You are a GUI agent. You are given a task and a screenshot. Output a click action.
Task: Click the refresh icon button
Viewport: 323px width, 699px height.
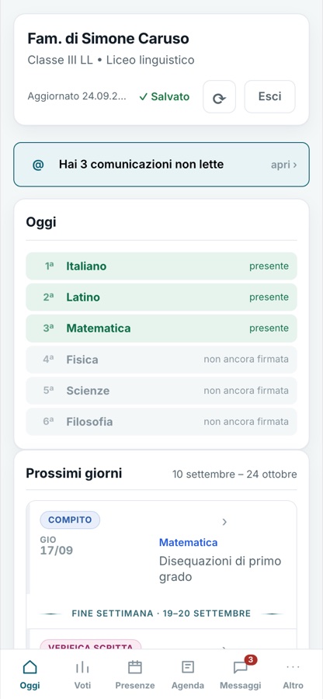click(x=219, y=97)
